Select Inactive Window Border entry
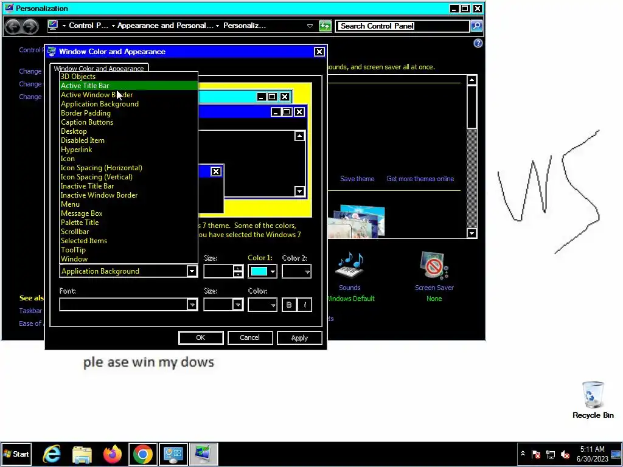The height and width of the screenshot is (467, 623). click(x=128, y=195)
